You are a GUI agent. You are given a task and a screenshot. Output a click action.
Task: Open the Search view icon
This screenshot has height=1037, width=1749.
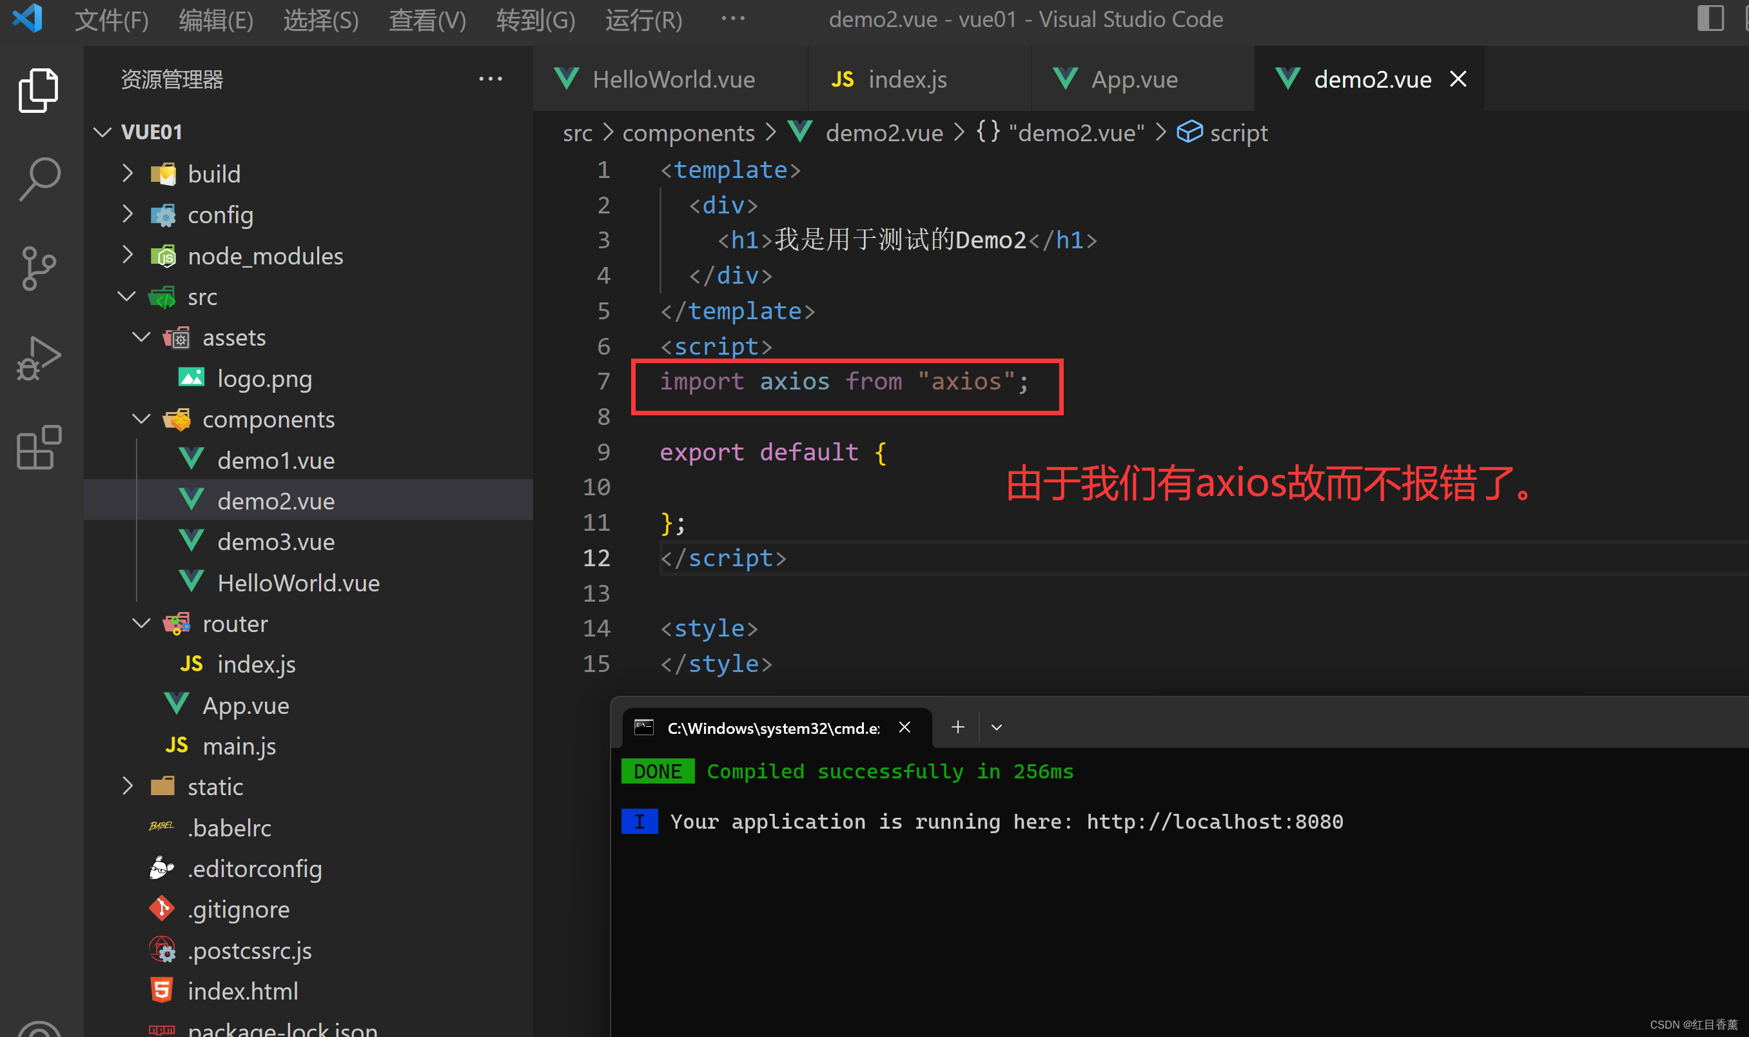point(39,178)
